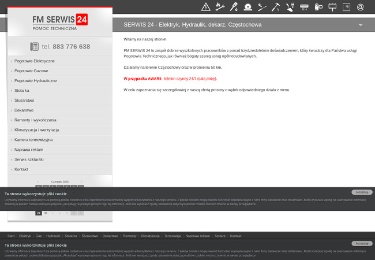
Task: Select Serwis szklarski sidebar item
Action: [60, 159]
